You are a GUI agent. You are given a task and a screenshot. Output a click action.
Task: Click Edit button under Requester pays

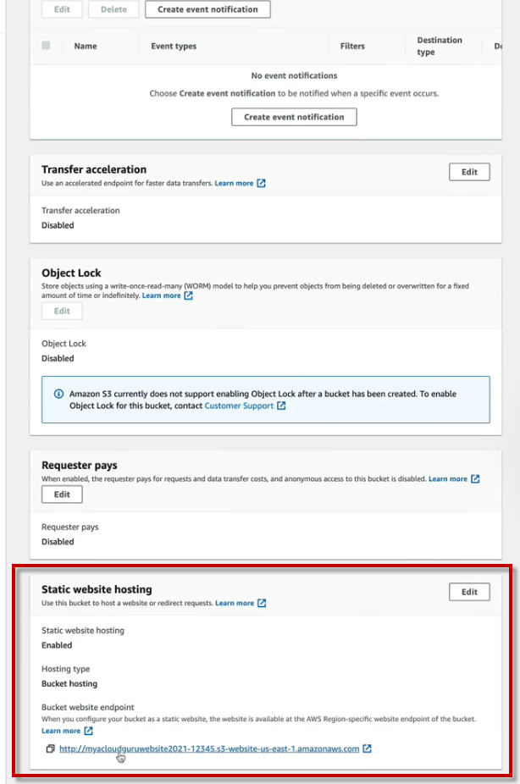(x=62, y=494)
